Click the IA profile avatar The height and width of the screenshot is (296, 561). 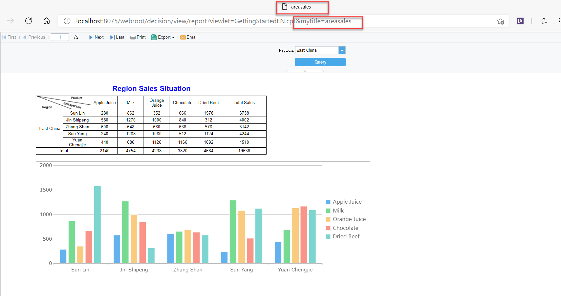(520, 21)
